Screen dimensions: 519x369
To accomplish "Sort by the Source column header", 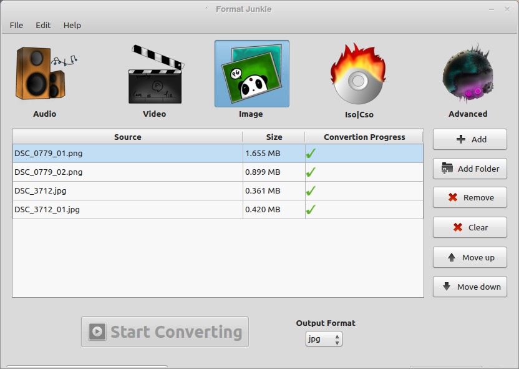I will click(x=127, y=137).
